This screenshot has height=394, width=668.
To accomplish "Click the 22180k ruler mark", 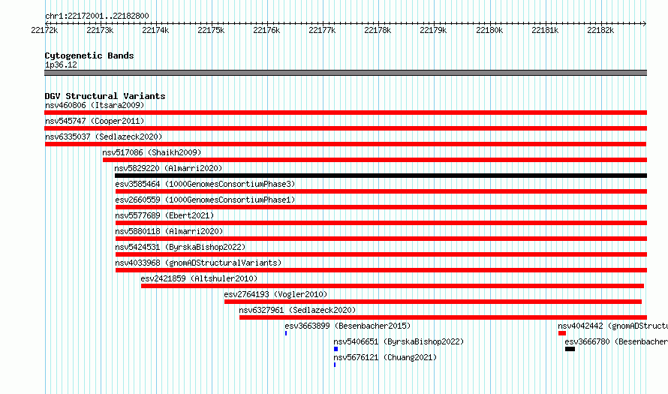I will point(489,30).
